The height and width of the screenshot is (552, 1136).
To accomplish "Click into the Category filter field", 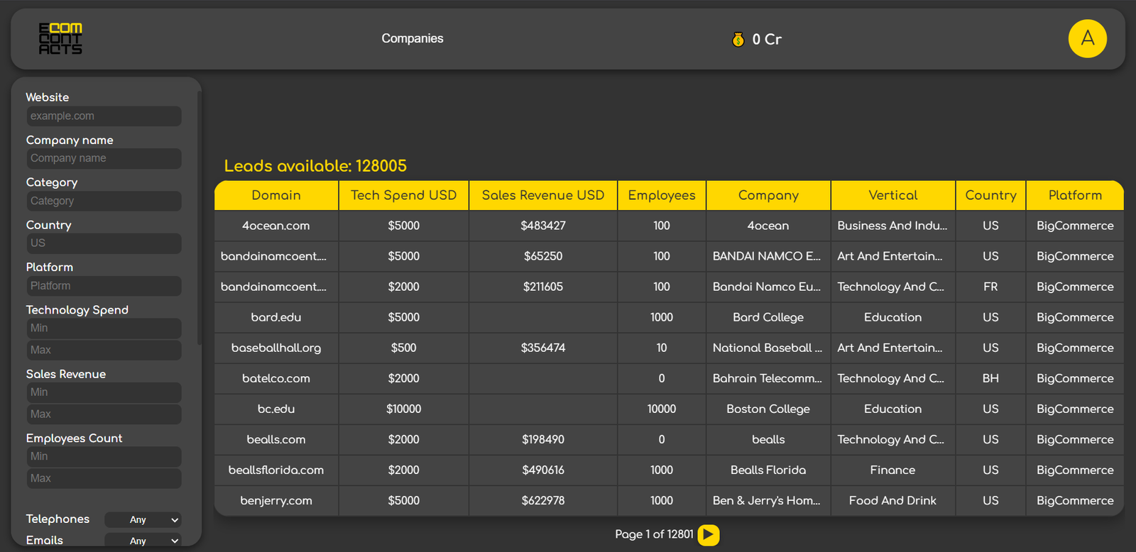I will [104, 201].
